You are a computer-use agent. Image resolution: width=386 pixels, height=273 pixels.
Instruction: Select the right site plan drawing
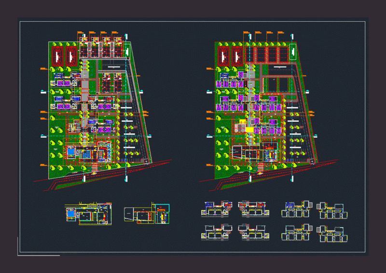point(269,111)
